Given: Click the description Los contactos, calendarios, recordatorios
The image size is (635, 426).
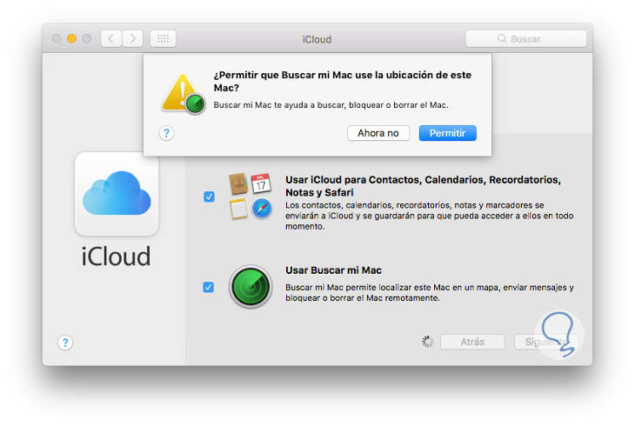Looking at the screenshot, I should (x=429, y=216).
